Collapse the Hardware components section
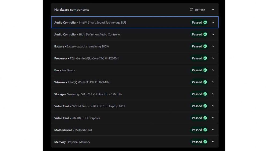This screenshot has width=268, height=151. (213, 10)
